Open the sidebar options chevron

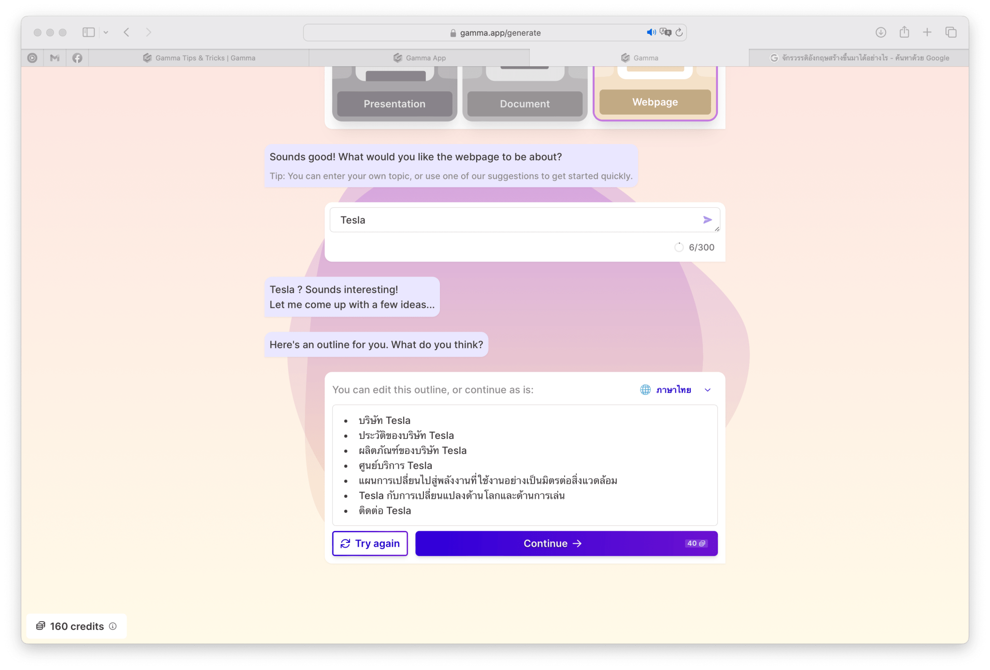pyautogui.click(x=106, y=32)
